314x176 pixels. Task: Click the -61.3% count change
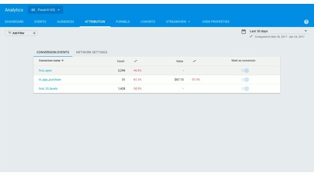(x=137, y=80)
